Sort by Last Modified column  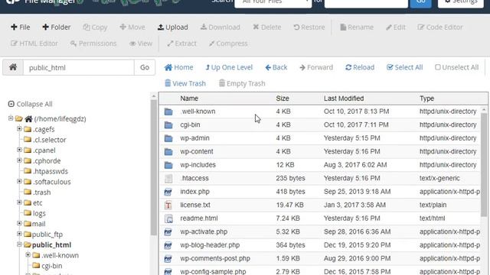344,99
